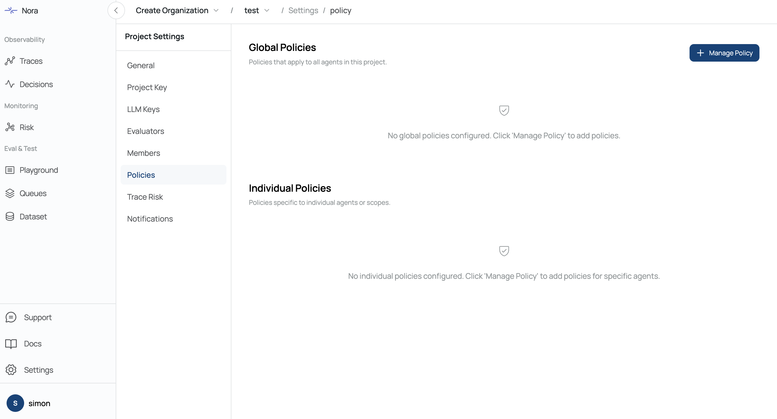The height and width of the screenshot is (419, 777).
Task: Open Traces via its graph icon
Action: [10, 61]
